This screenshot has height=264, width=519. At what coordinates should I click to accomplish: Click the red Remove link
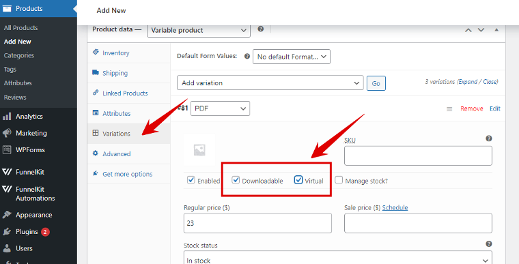[x=472, y=109]
